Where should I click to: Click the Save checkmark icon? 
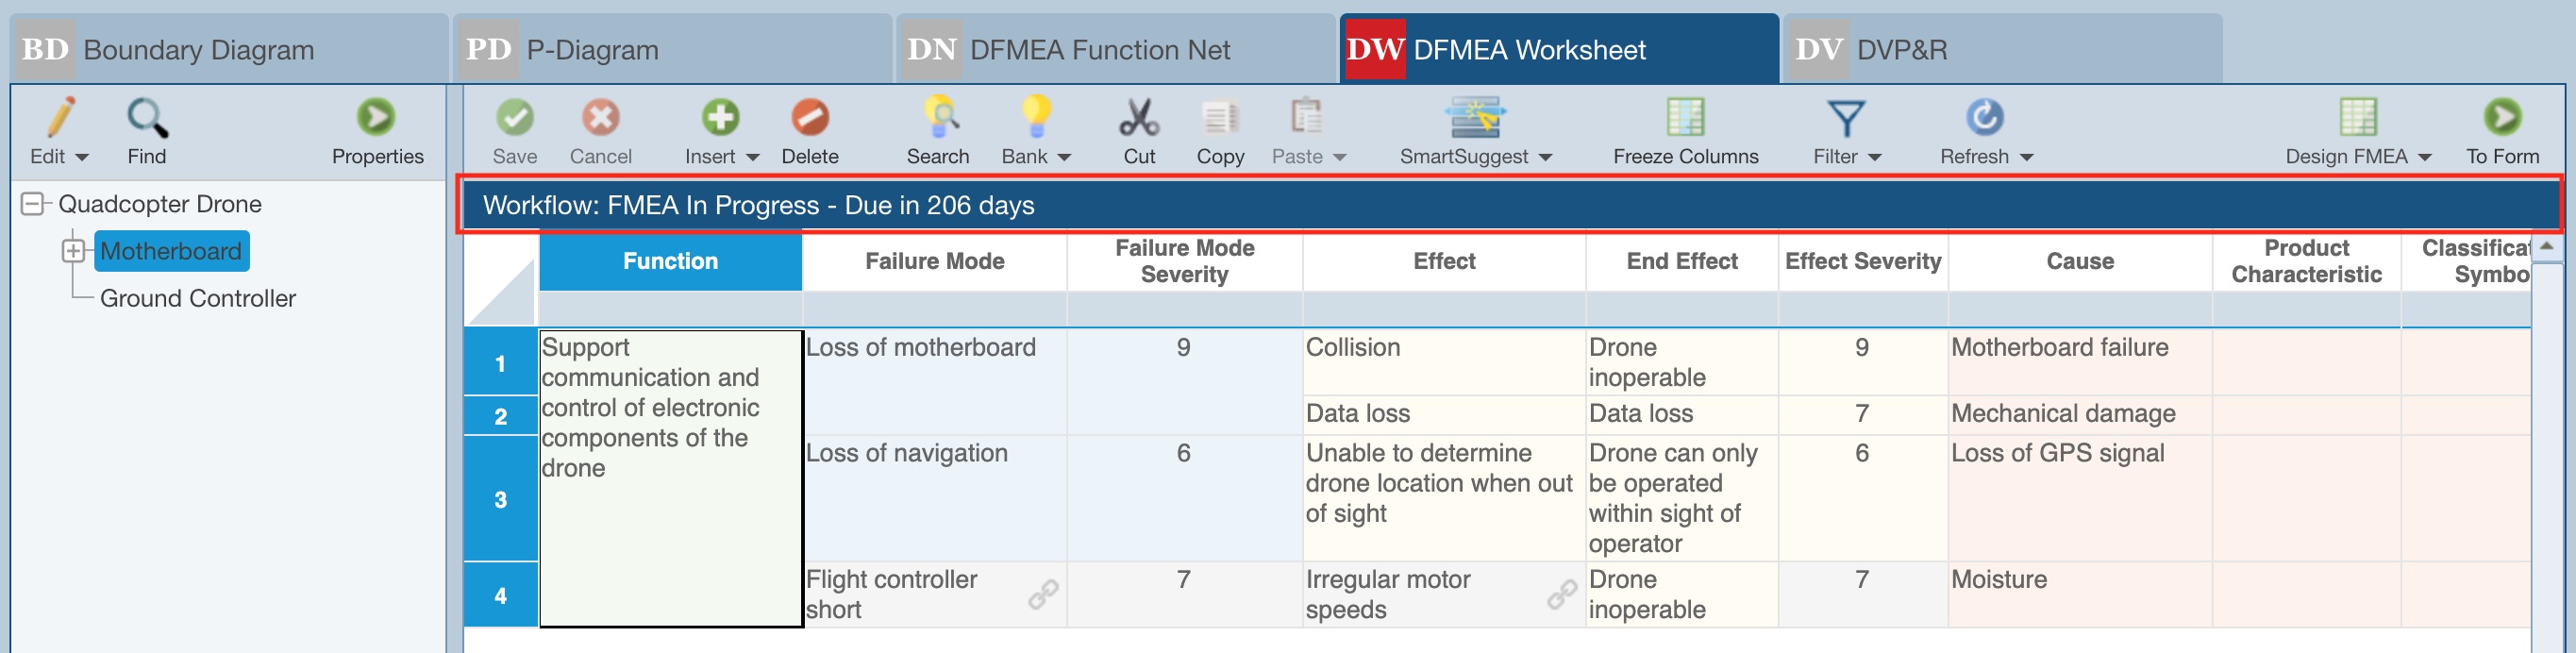pyautogui.click(x=514, y=119)
